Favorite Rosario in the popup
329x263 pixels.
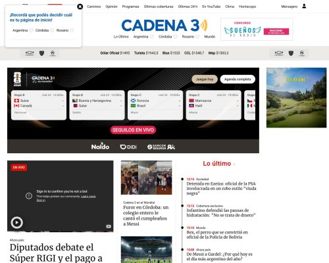coord(72,30)
